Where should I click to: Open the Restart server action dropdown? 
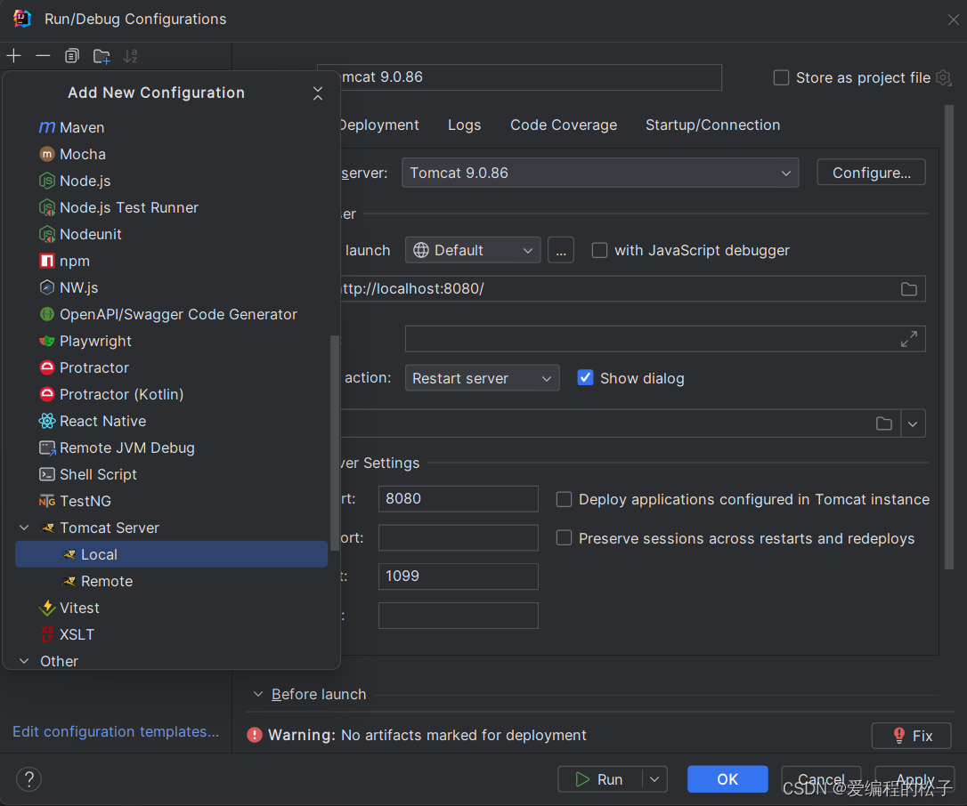(483, 378)
